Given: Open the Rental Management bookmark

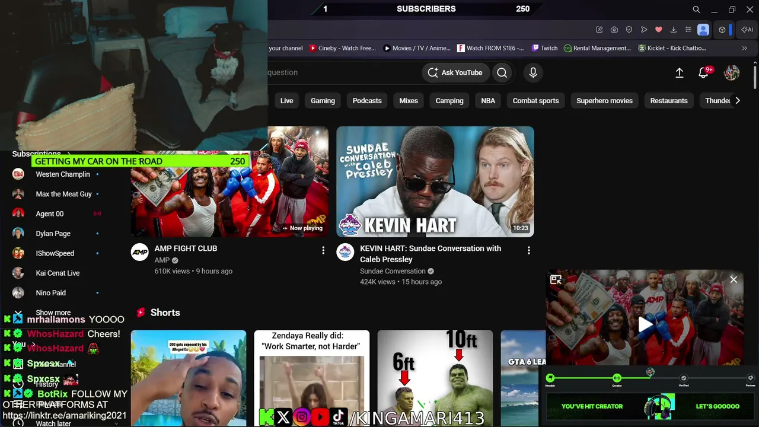Looking at the screenshot, I should pos(598,48).
